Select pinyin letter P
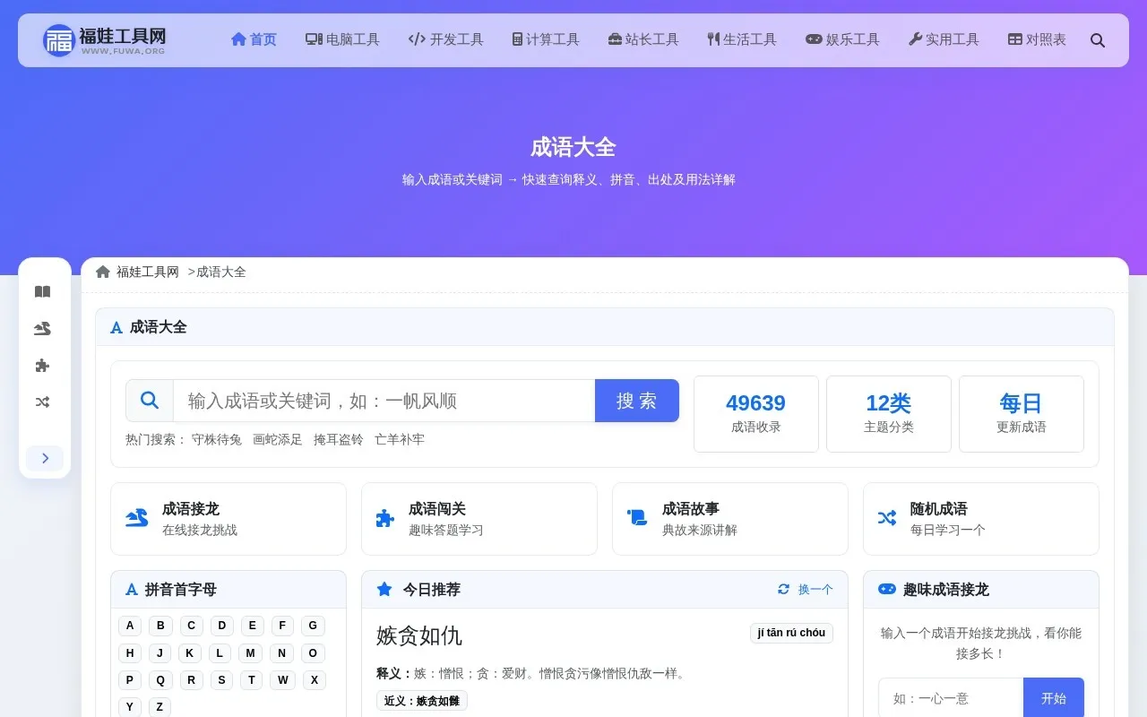 130,680
